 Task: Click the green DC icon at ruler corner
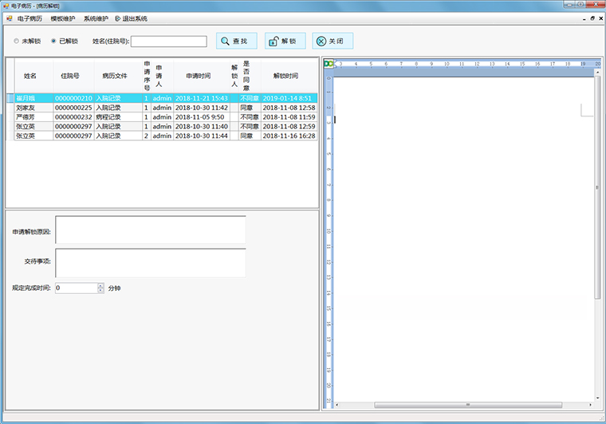click(x=328, y=64)
